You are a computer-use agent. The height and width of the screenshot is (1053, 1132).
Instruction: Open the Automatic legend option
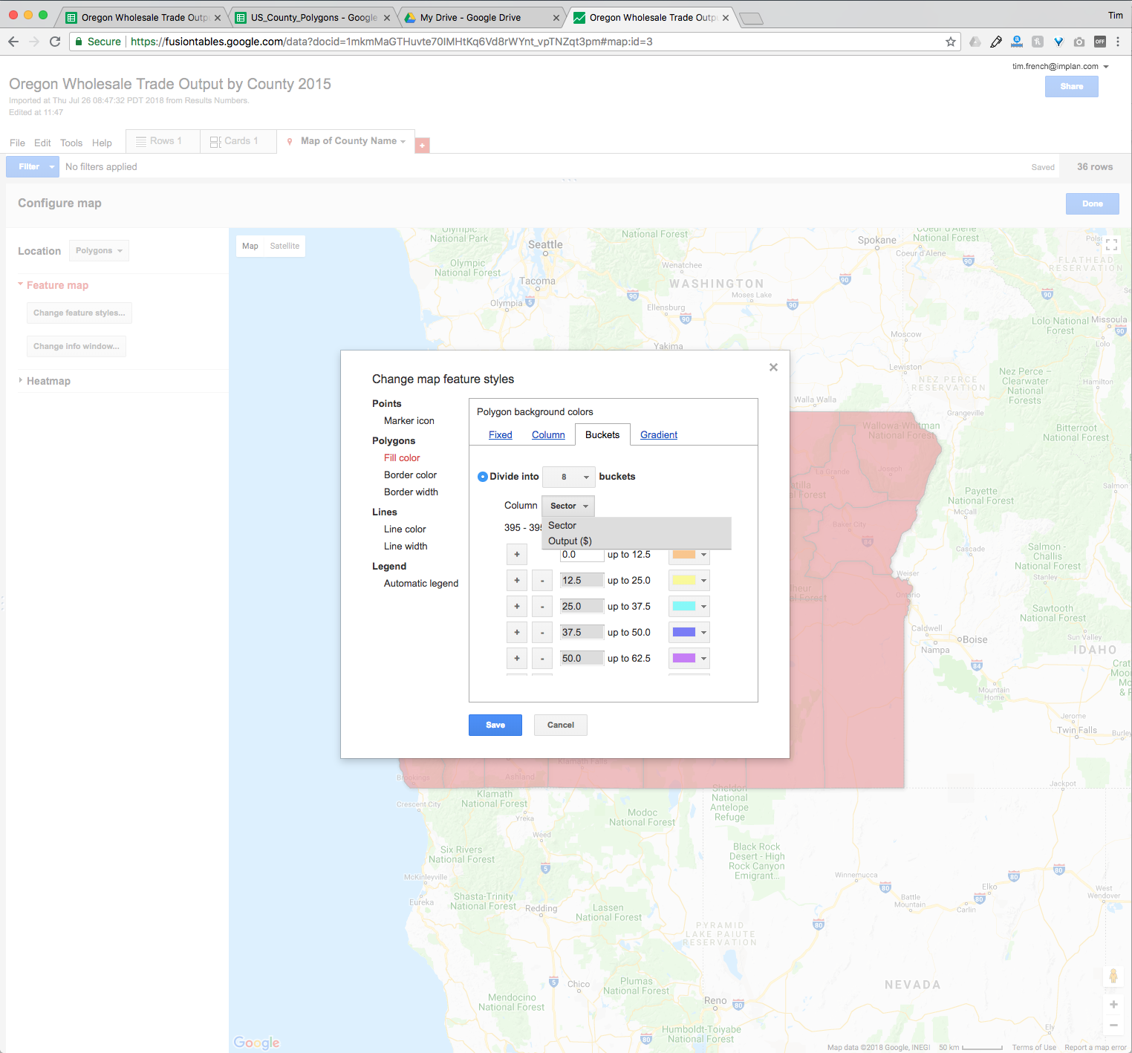(x=421, y=584)
